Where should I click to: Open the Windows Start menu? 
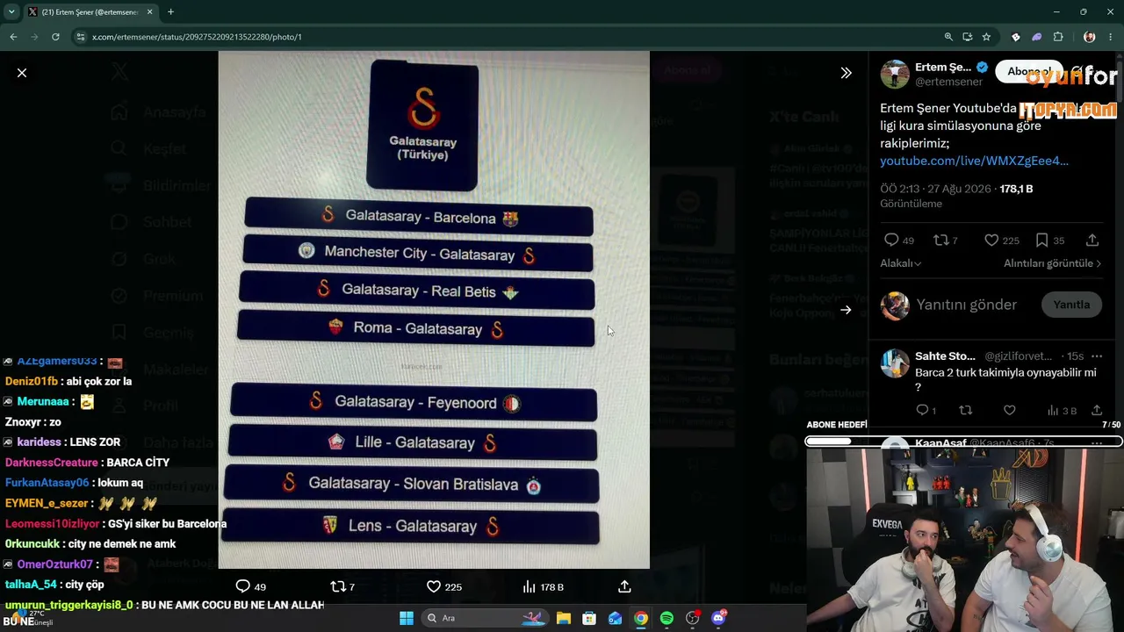407,618
